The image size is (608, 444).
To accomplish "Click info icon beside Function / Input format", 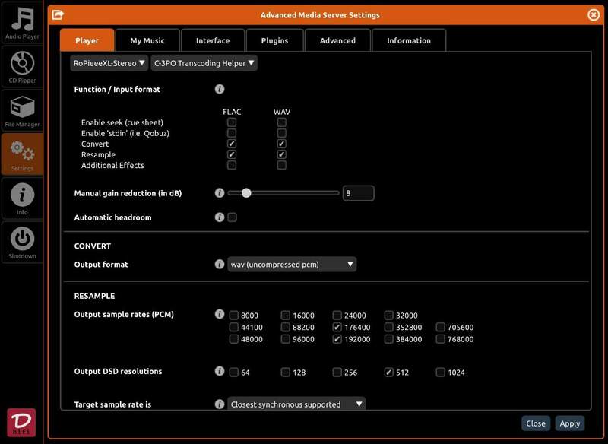I will click(x=220, y=90).
